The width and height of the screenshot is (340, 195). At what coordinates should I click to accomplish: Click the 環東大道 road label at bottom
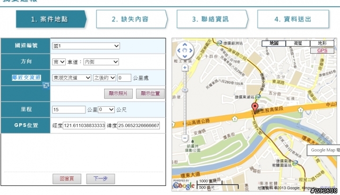[191, 175]
